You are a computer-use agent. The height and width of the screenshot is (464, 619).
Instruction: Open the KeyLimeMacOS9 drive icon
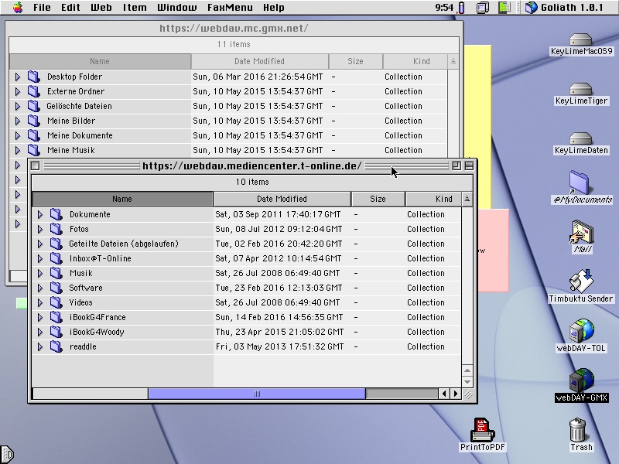(x=580, y=39)
